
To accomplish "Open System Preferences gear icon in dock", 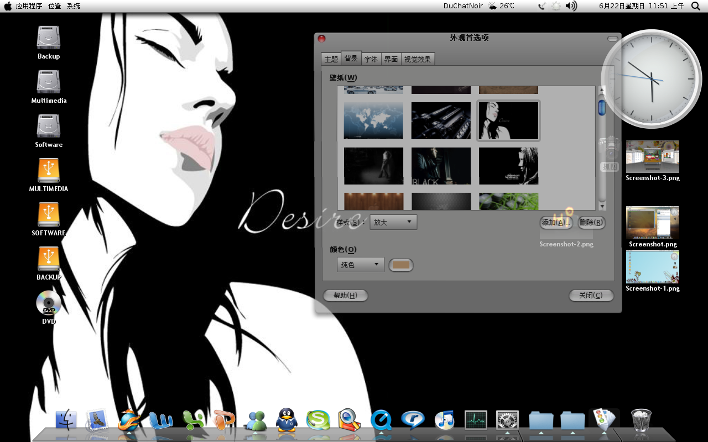I will [507, 420].
